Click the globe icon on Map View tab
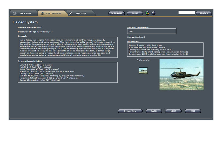222x156 pixels. tap(15, 13)
